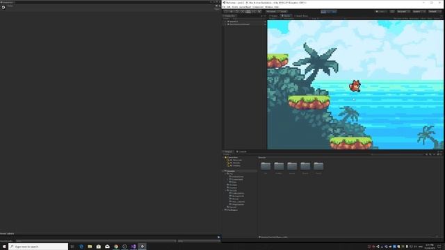Open the AssetBundle variant dropdown in Inspector

coord(199,241)
